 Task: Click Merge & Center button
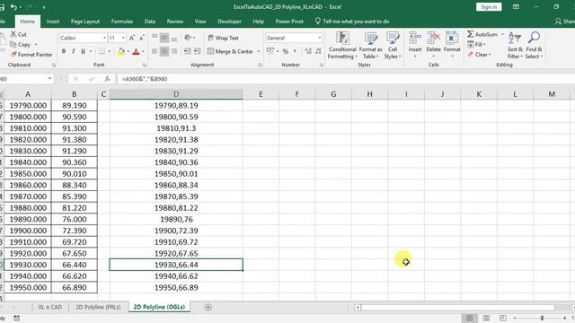(230, 51)
